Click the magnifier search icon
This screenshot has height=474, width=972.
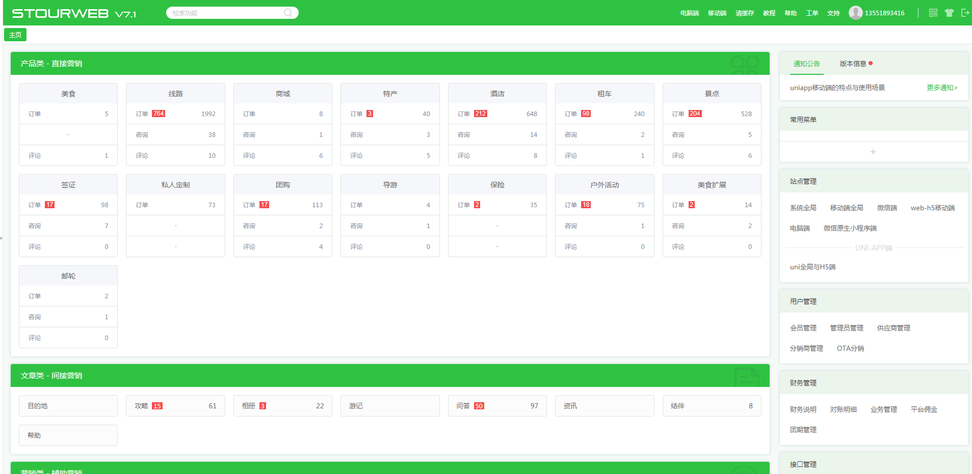click(x=288, y=13)
